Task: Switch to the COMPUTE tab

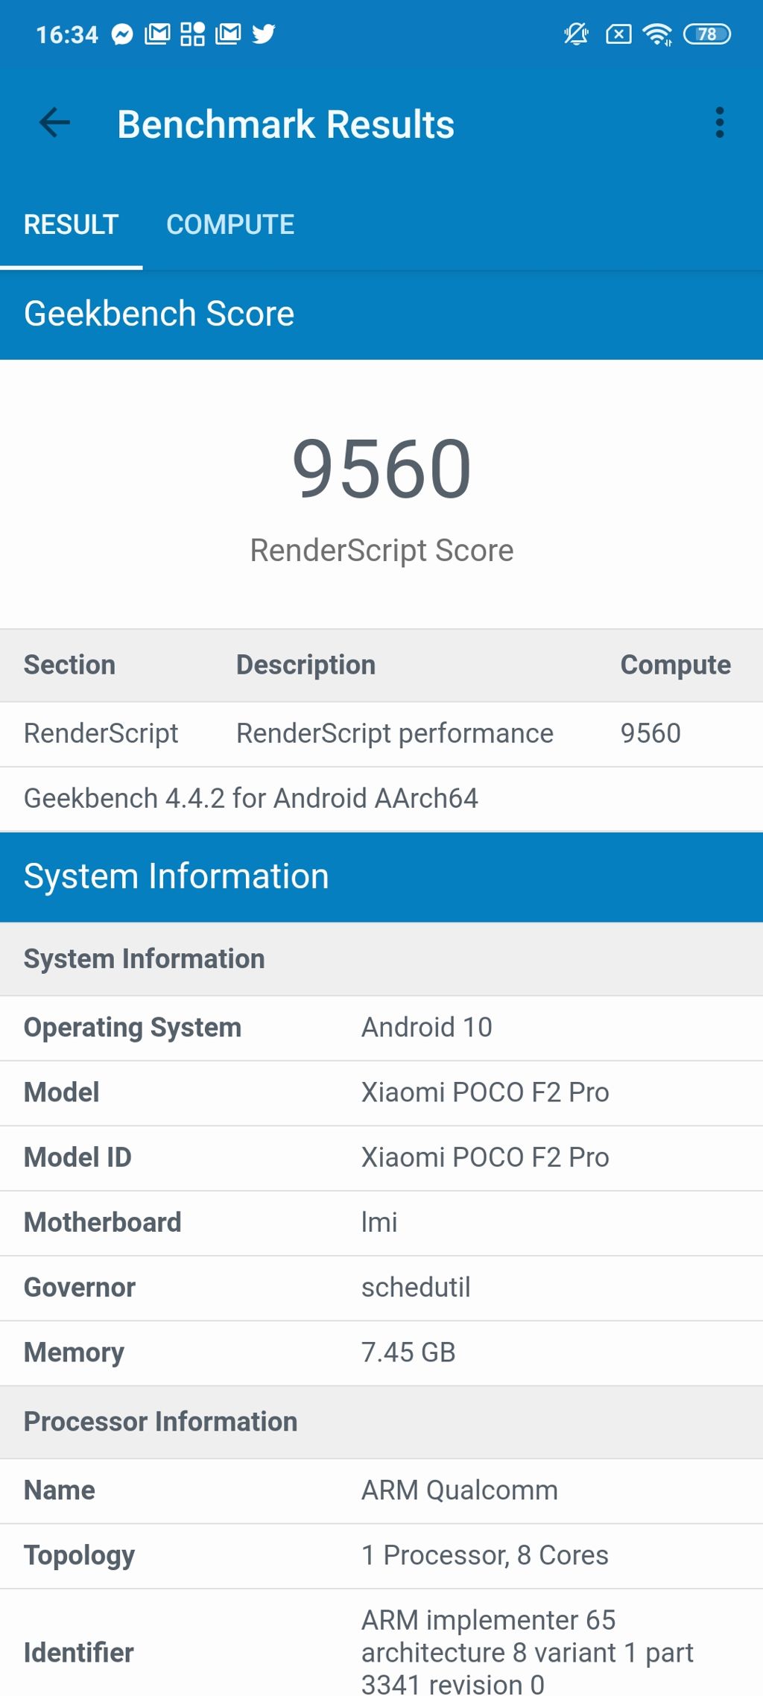Action: click(x=230, y=224)
